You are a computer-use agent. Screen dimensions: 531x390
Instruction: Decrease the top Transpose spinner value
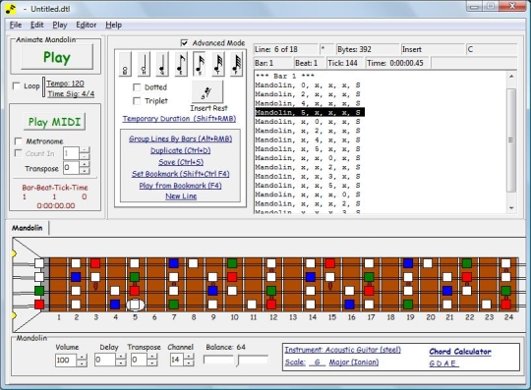(x=85, y=171)
